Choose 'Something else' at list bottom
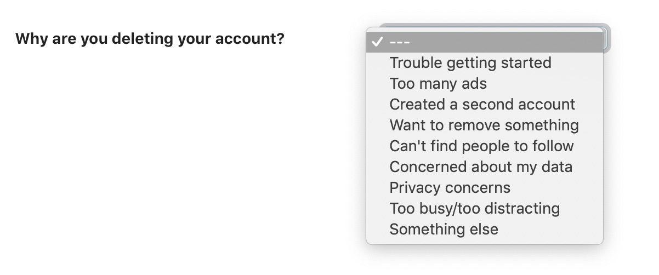The width and height of the screenshot is (659, 275). pos(444,230)
